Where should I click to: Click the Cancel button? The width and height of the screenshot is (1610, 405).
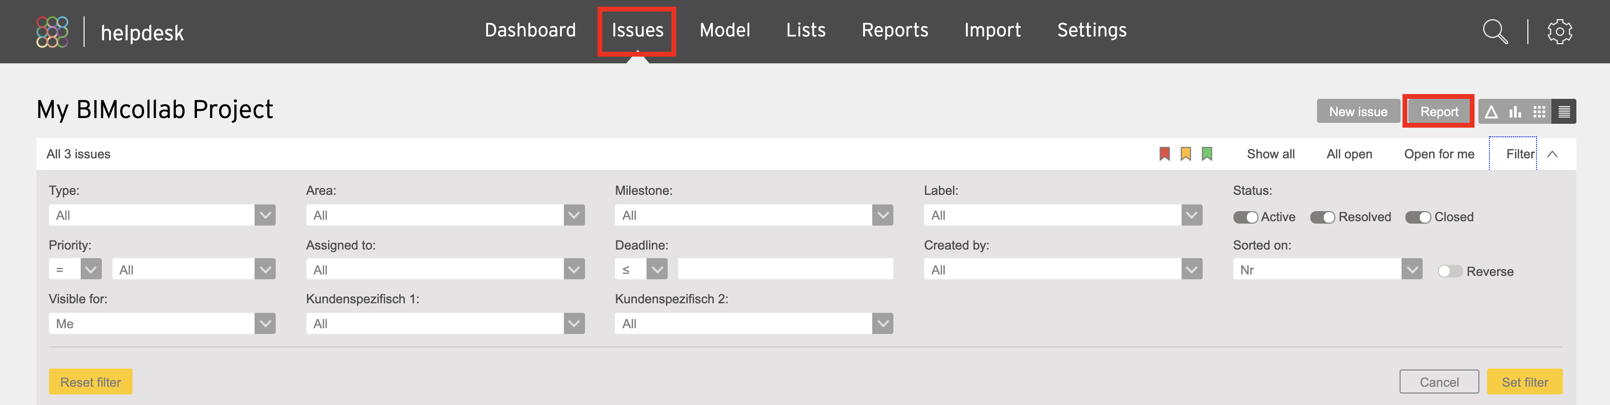[x=1439, y=382]
